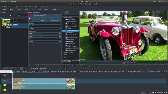Select the highlighted timeline tool button
This screenshot has height=94, width=168.
click(x=21, y=69)
